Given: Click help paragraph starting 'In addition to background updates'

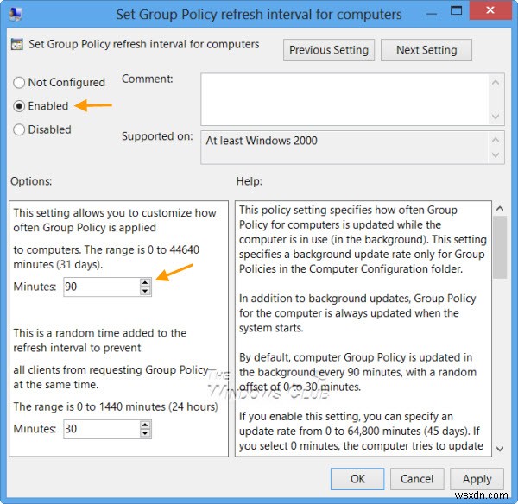Looking at the screenshot, I should pyautogui.click(x=357, y=313).
